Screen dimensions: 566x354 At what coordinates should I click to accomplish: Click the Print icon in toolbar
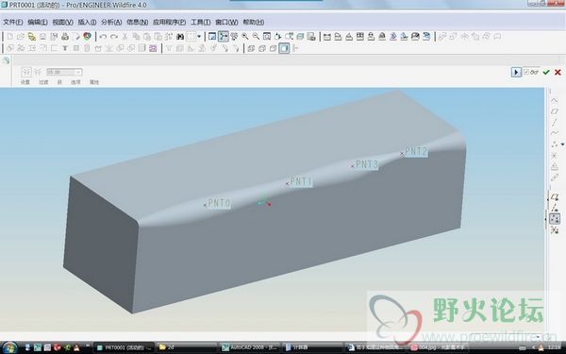65,37
